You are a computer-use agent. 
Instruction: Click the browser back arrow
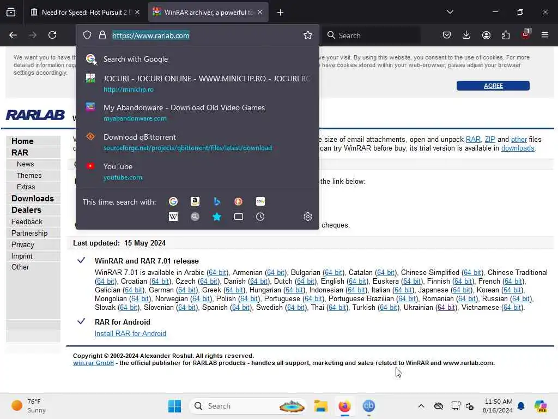(x=13, y=35)
